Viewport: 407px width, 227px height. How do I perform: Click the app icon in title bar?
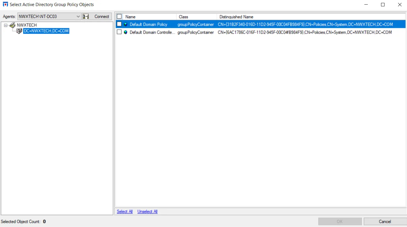pyautogui.click(x=5, y=4)
